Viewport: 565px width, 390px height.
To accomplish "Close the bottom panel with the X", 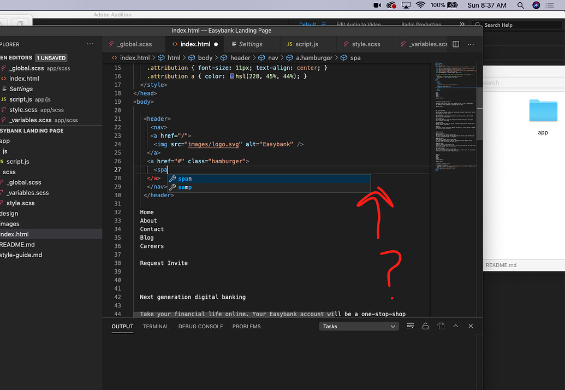I will 471,326.
